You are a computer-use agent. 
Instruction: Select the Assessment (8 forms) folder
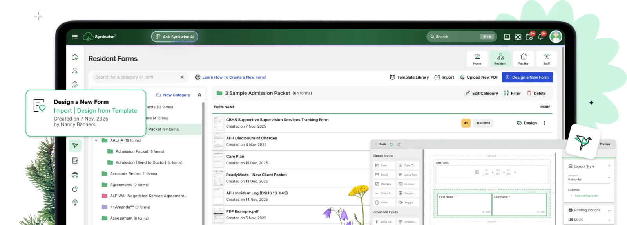pyautogui.click(x=125, y=218)
